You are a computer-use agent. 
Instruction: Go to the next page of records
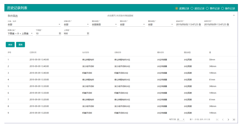(x=228, y=120)
